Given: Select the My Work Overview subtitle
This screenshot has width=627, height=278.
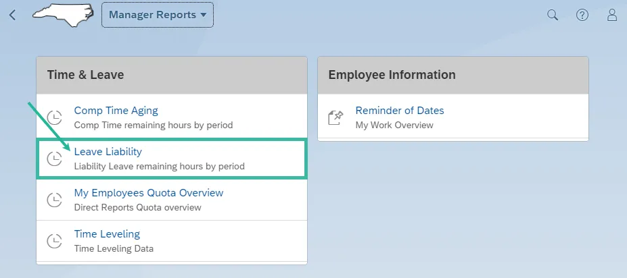Looking at the screenshot, I should pos(394,125).
